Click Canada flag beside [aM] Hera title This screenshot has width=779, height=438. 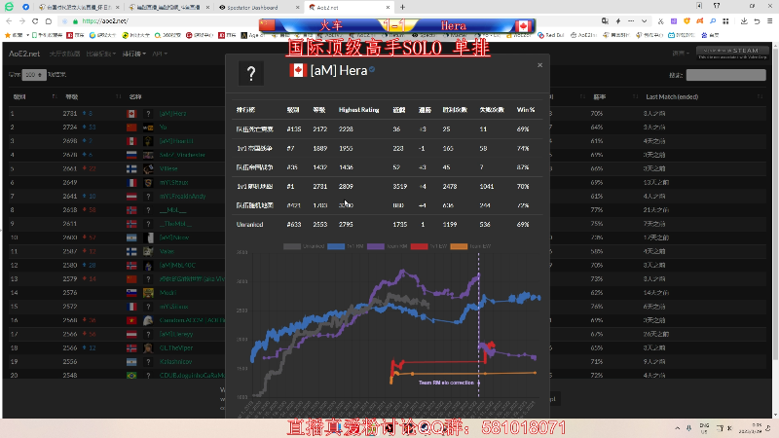298,70
